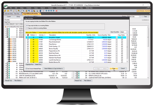
Task: Click the go-to-last blue arrow icon
Action: coord(54,11)
